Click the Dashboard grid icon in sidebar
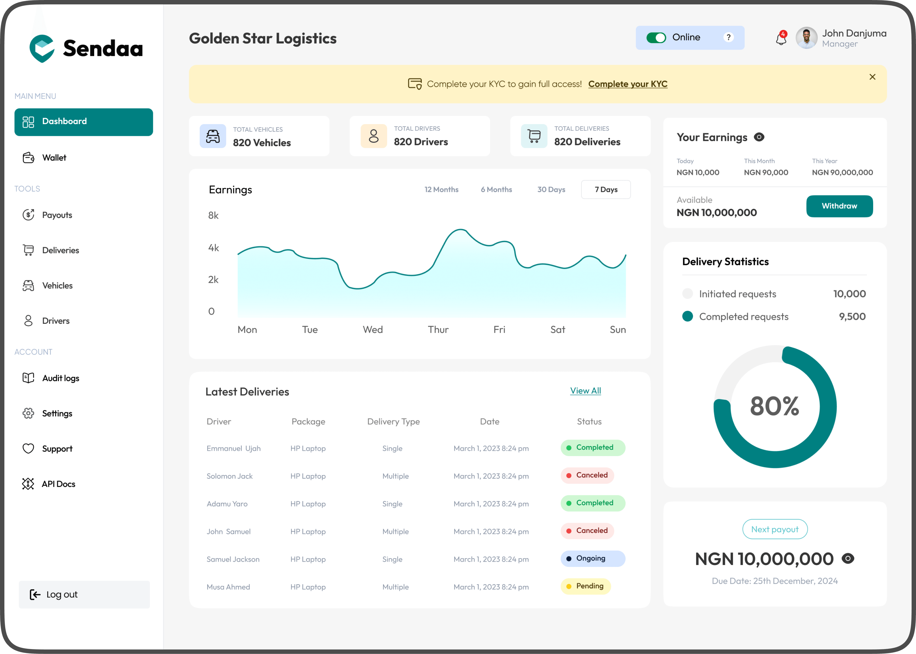 [x=28, y=122]
